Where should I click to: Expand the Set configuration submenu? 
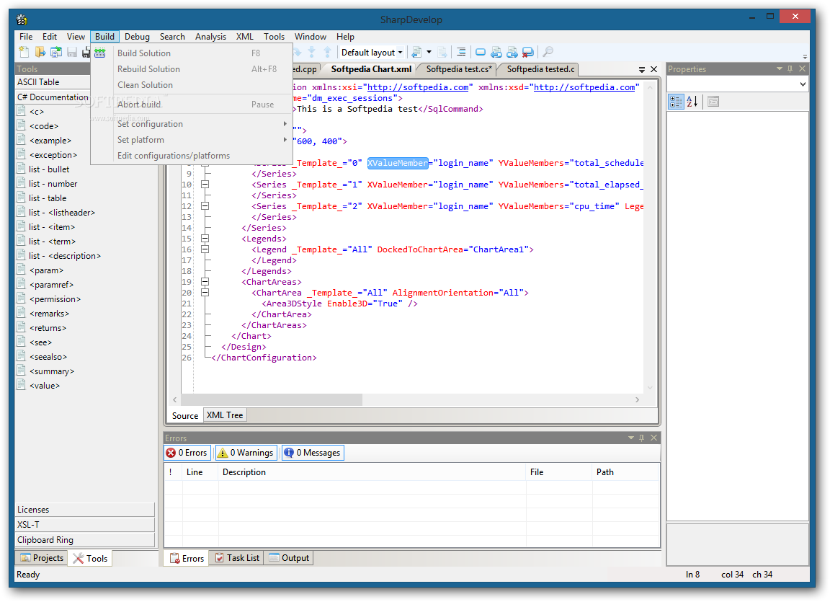[x=192, y=124]
